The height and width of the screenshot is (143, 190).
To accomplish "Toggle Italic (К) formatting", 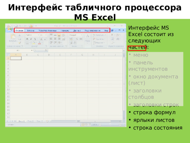I will (x=31, y=39).
